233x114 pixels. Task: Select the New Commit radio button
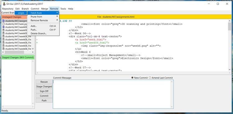click(132, 78)
